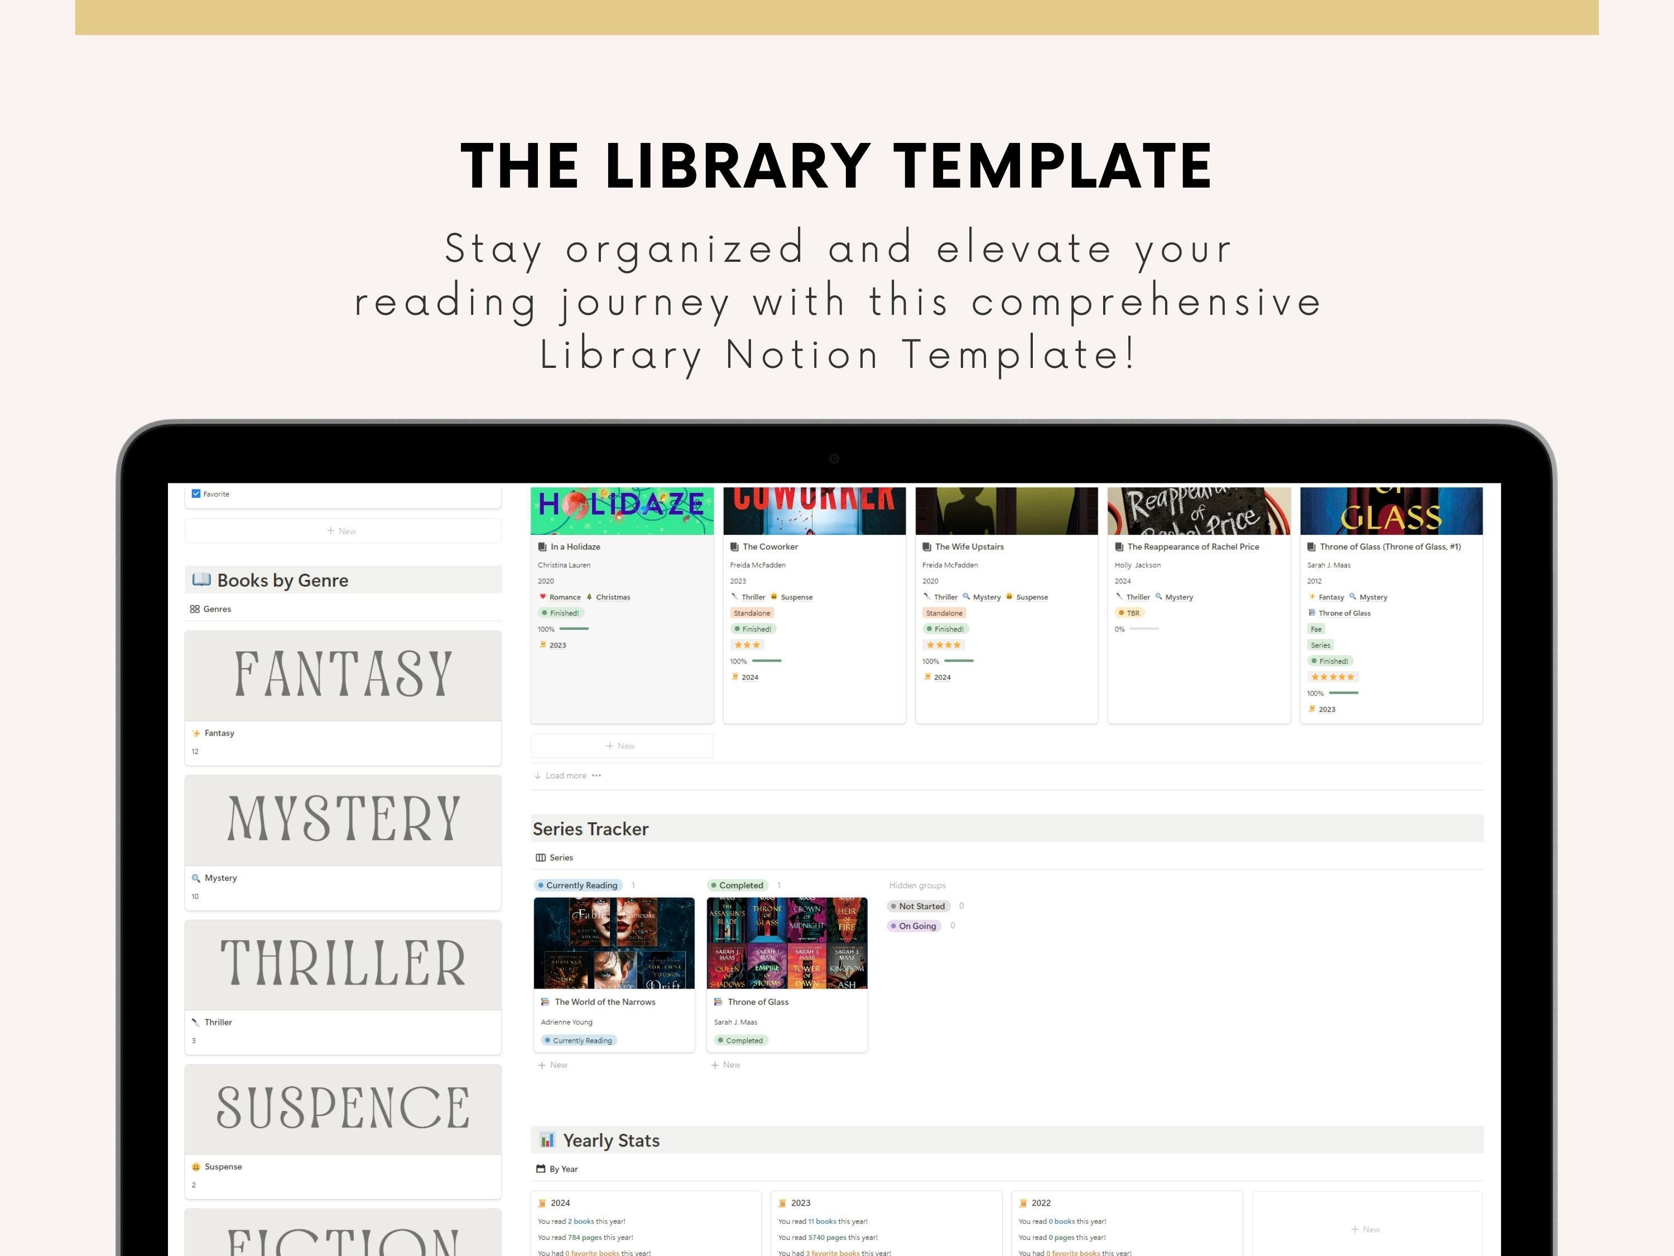This screenshot has height=1256, width=1674.
Task: Show the Not Started hidden group
Action: (x=918, y=906)
